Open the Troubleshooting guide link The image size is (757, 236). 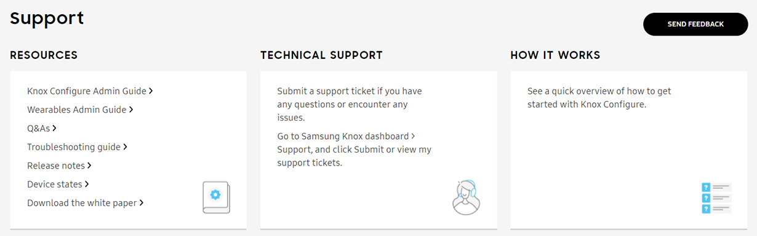pyautogui.click(x=78, y=147)
